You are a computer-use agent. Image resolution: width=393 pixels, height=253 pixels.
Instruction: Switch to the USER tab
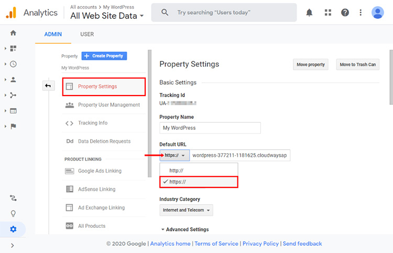click(87, 34)
